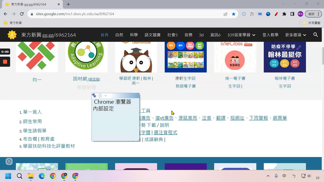The width and height of the screenshot is (324, 182).
Task: Click the 網頁筆 link
Action: point(280,118)
